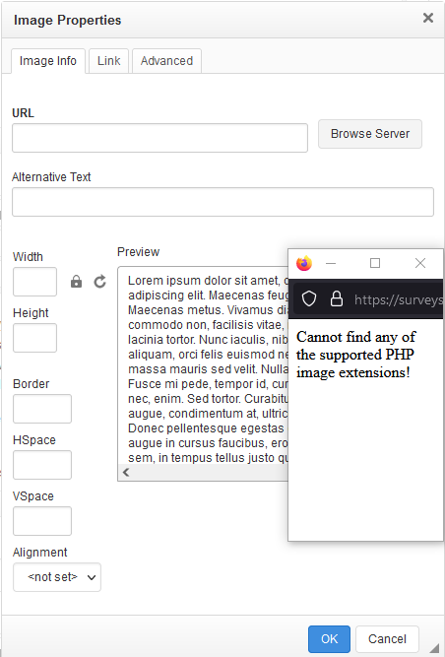The width and height of the screenshot is (445, 657).
Task: Switch to the Image Info tab
Action: pos(48,61)
